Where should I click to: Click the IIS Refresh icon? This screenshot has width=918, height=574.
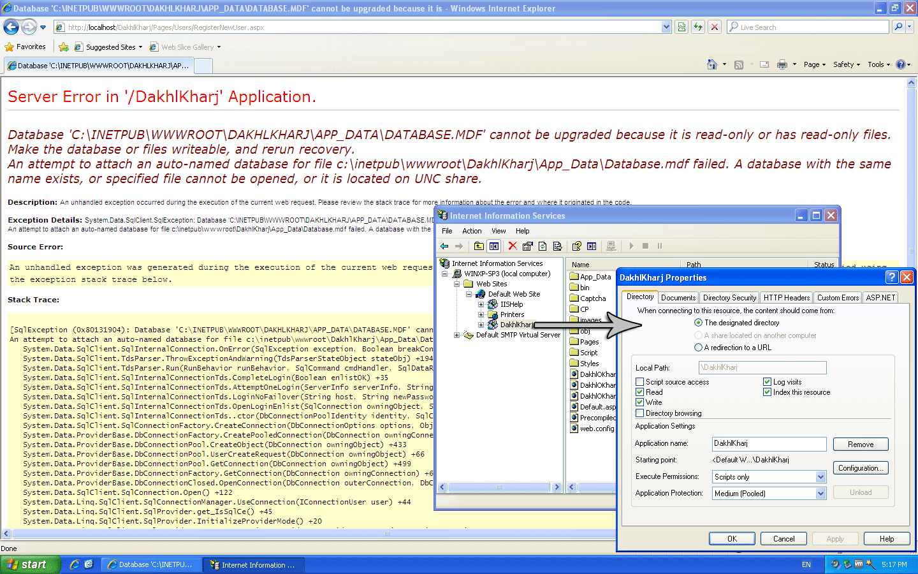(x=543, y=246)
